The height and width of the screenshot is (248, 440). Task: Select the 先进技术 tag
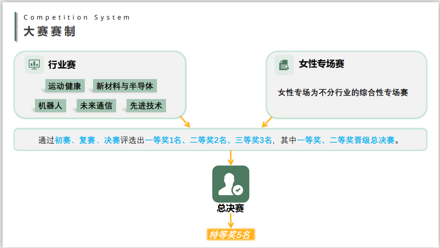(x=146, y=105)
